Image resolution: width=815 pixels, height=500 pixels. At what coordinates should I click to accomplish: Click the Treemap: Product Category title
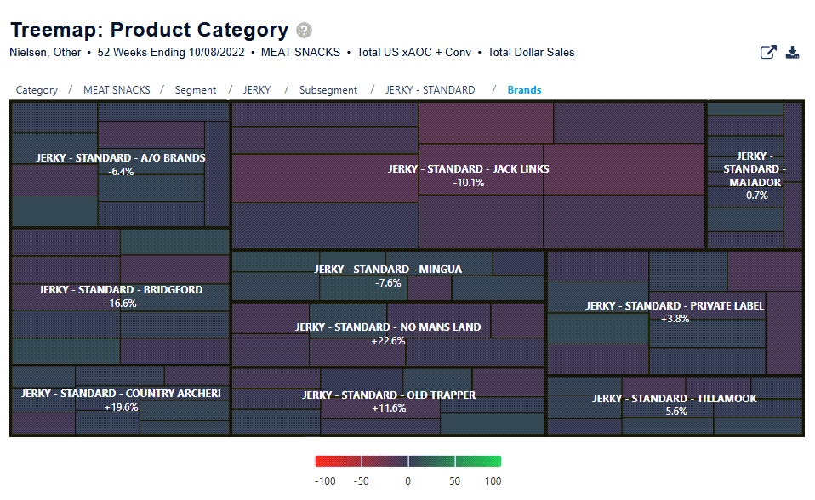(x=149, y=30)
